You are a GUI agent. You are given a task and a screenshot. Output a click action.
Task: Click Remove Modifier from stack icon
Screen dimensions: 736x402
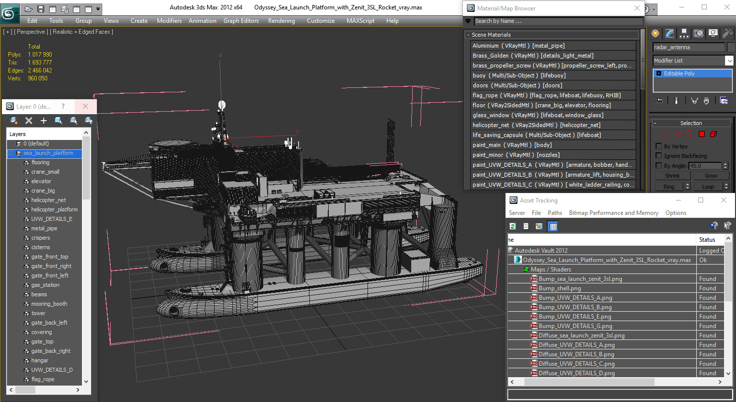[706, 101]
